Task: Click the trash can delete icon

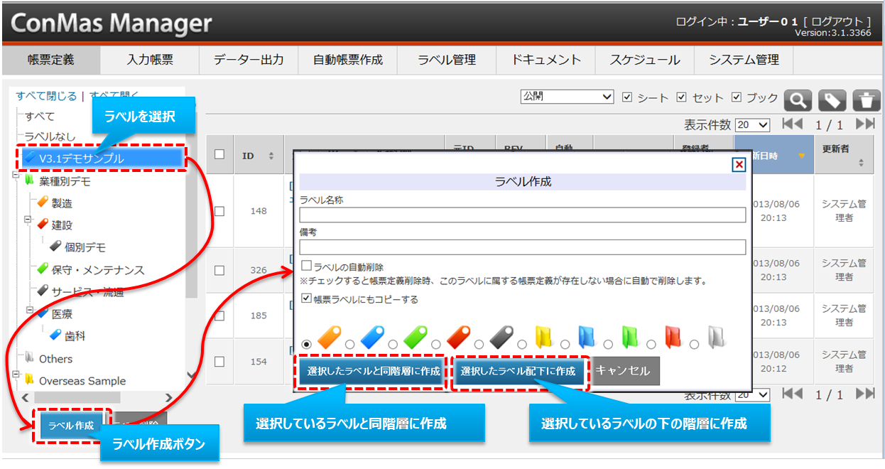Action: tap(866, 100)
